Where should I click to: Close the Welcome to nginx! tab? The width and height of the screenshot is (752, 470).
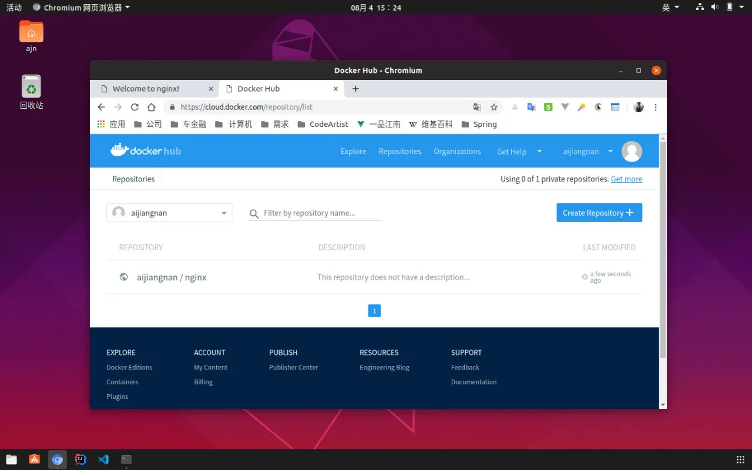[x=211, y=89]
